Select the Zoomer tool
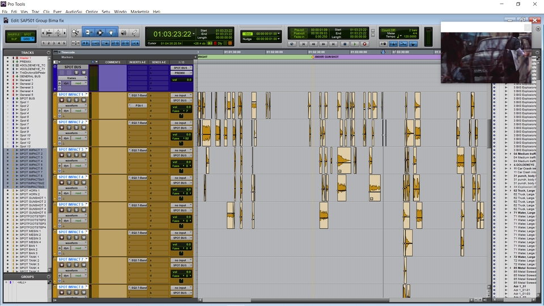The width and height of the screenshot is (544, 306). tap(75, 33)
